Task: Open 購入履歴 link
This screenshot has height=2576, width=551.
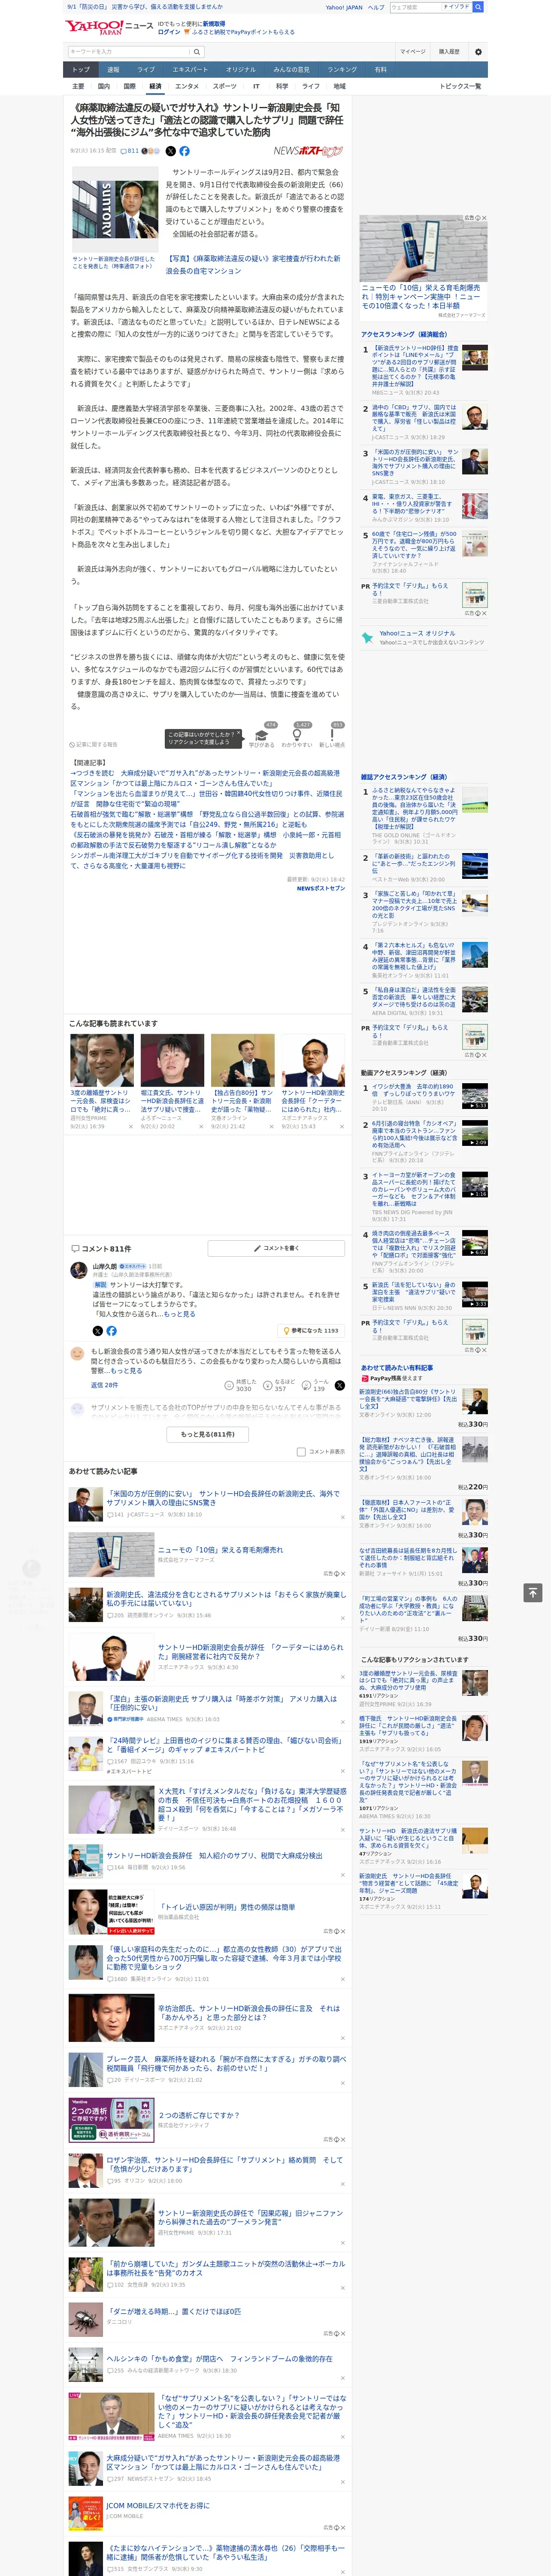Action: point(449,52)
